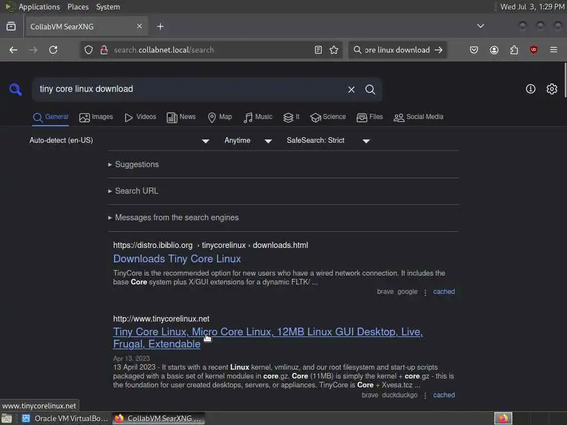Image resolution: width=567 pixels, height=425 pixels.
Task: Open the Places menu
Action: click(78, 7)
